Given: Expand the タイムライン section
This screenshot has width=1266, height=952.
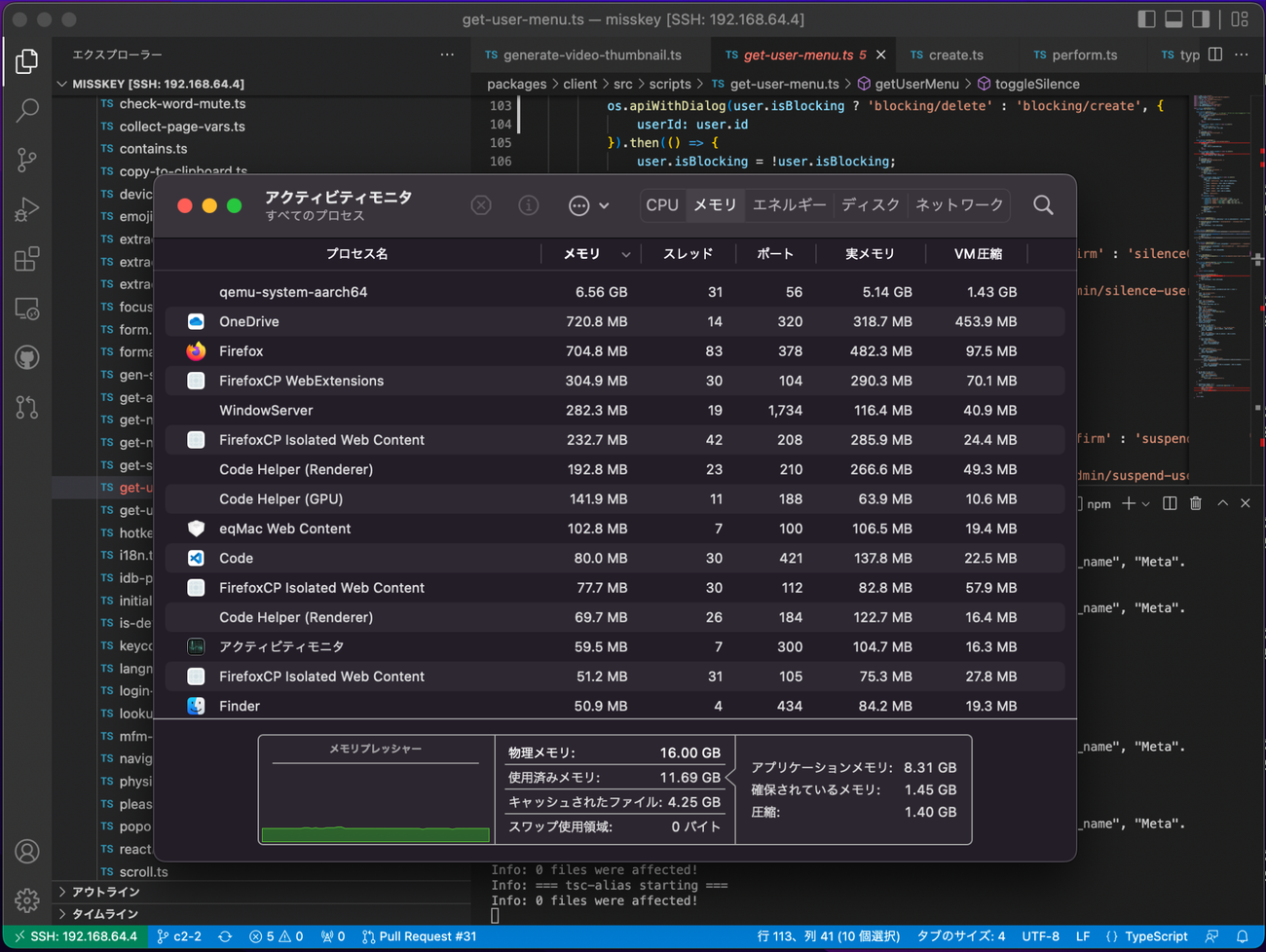Looking at the screenshot, I should click(x=105, y=914).
